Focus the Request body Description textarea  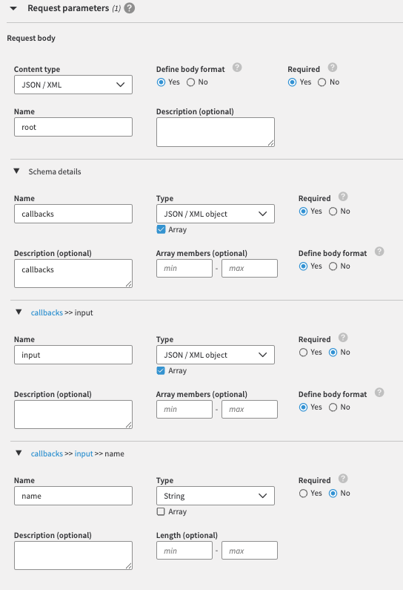pos(216,132)
